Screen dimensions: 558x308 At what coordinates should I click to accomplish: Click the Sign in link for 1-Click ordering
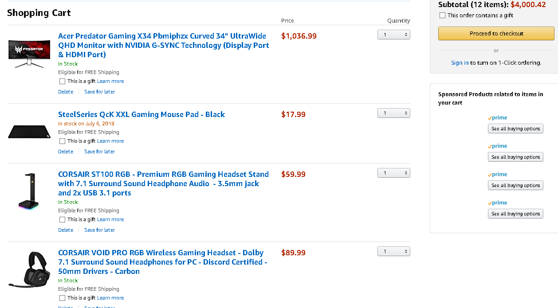(x=460, y=63)
